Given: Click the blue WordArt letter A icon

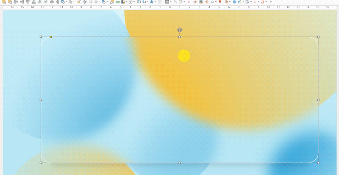Looking at the screenshot, I should click(152, 2).
